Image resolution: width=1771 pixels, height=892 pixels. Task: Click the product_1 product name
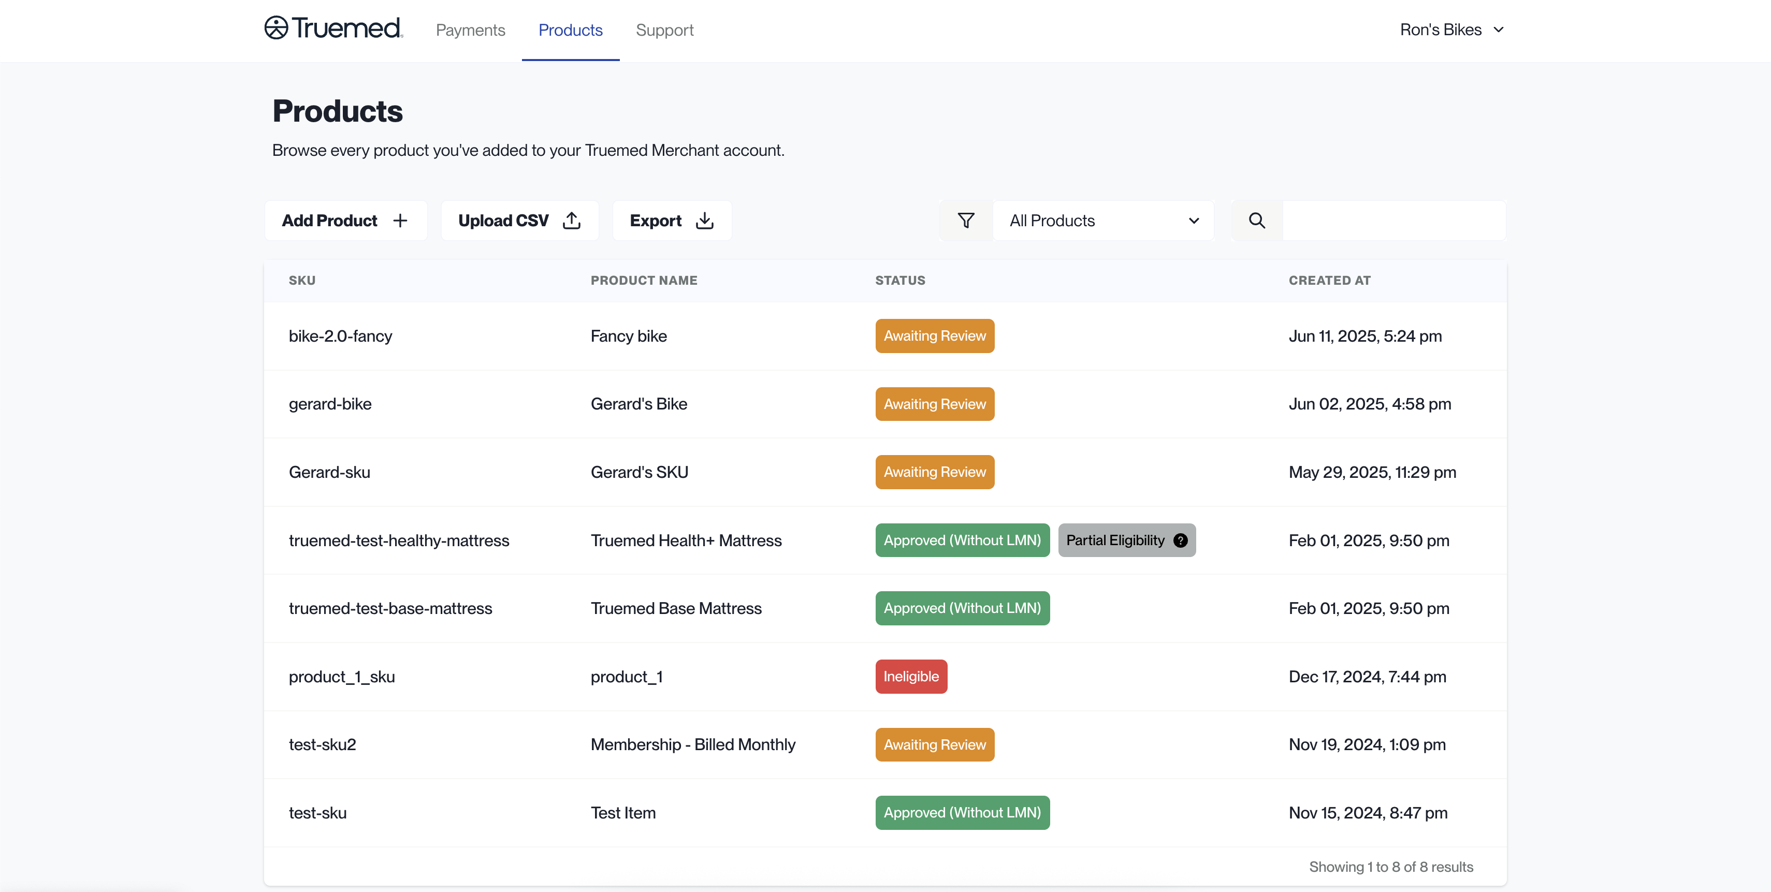[626, 676]
